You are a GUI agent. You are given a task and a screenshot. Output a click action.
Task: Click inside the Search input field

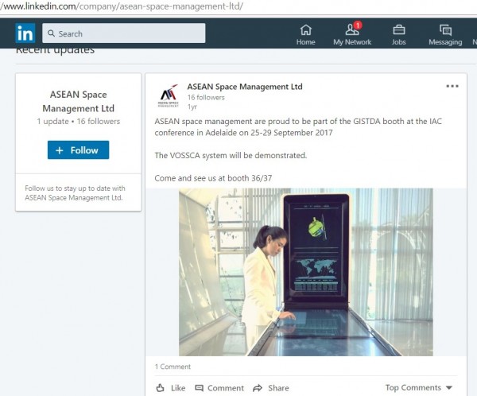(127, 33)
